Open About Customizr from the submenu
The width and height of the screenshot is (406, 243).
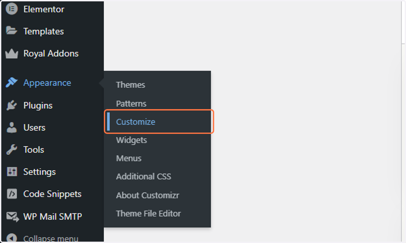click(148, 195)
